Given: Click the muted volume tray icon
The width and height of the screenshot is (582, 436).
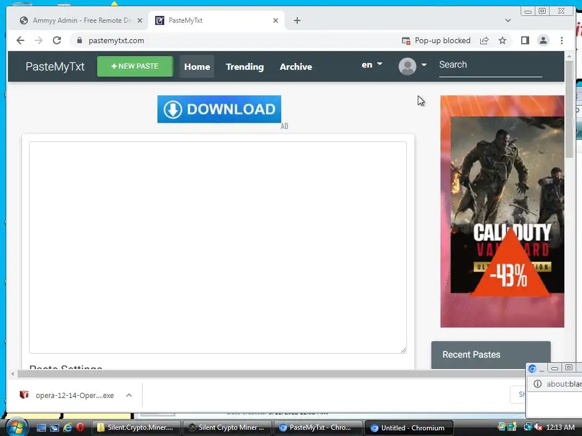Looking at the screenshot, I should click(x=539, y=427).
